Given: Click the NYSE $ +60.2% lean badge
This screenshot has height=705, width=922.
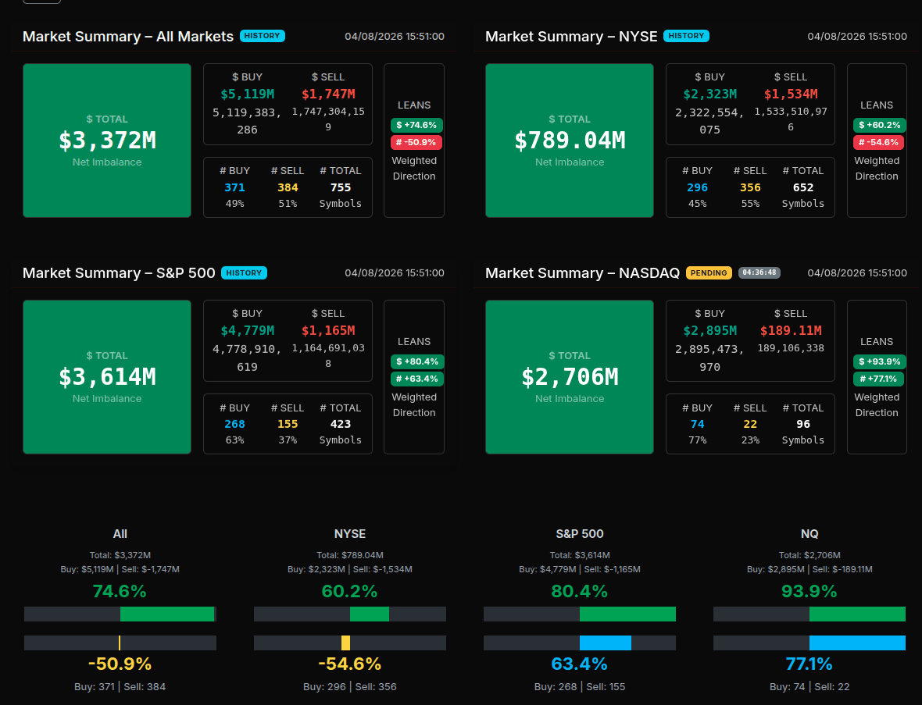Looking at the screenshot, I should tap(879, 125).
